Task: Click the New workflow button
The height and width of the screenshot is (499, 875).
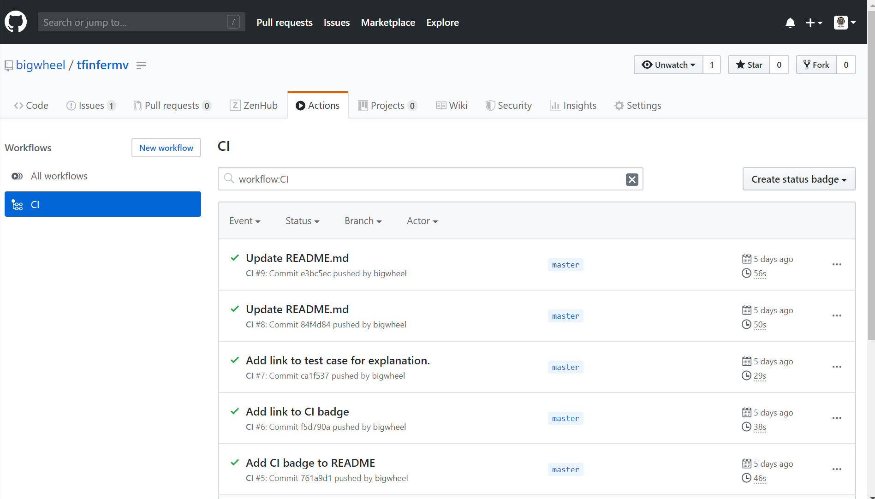Action: click(x=166, y=148)
